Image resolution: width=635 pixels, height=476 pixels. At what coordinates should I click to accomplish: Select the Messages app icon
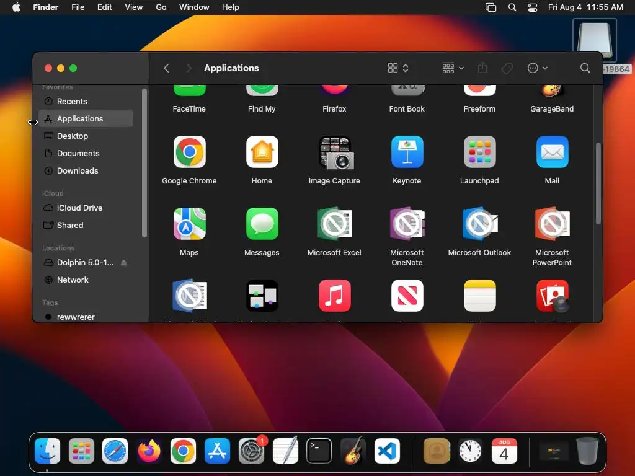262,224
